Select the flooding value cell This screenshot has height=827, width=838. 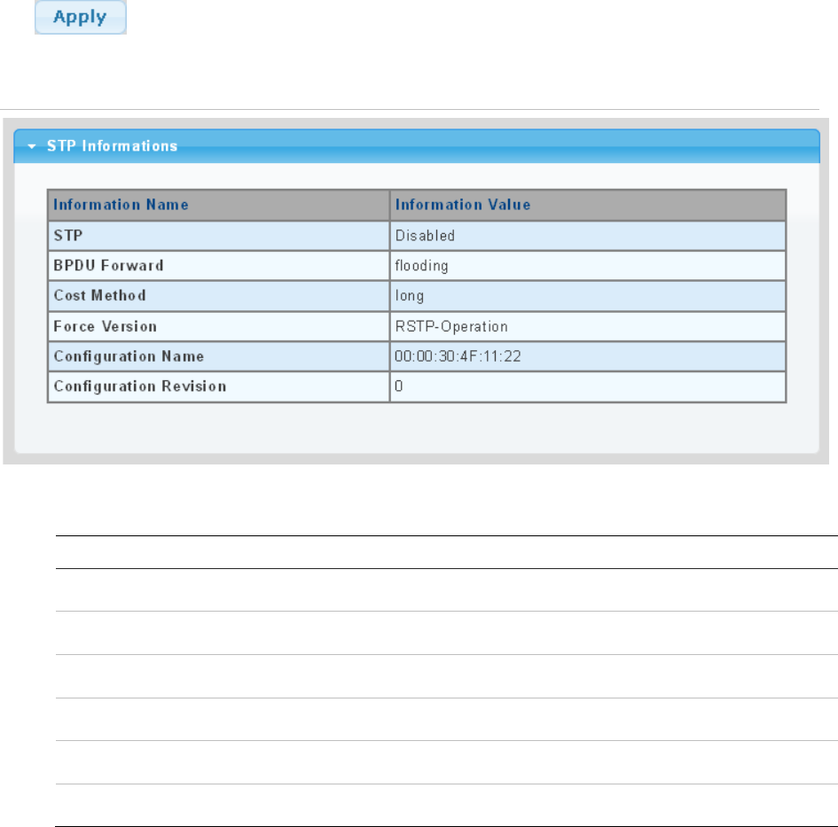pos(588,266)
